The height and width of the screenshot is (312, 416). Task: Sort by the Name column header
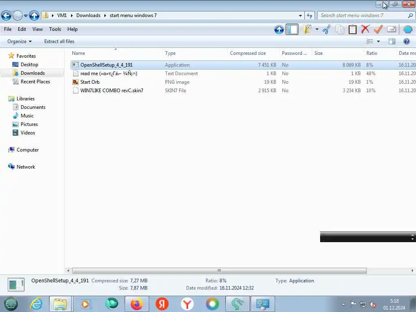pyautogui.click(x=78, y=53)
